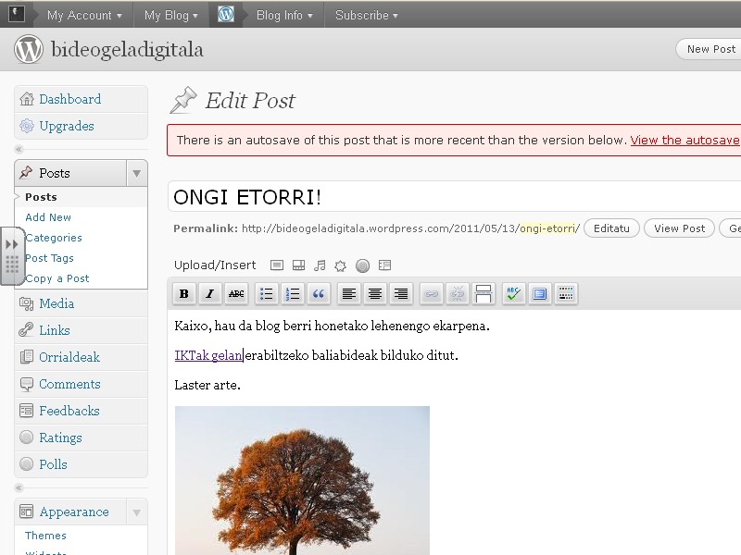The width and height of the screenshot is (741, 555).
Task: Click the user avatar in admin bar
Action: [17, 13]
